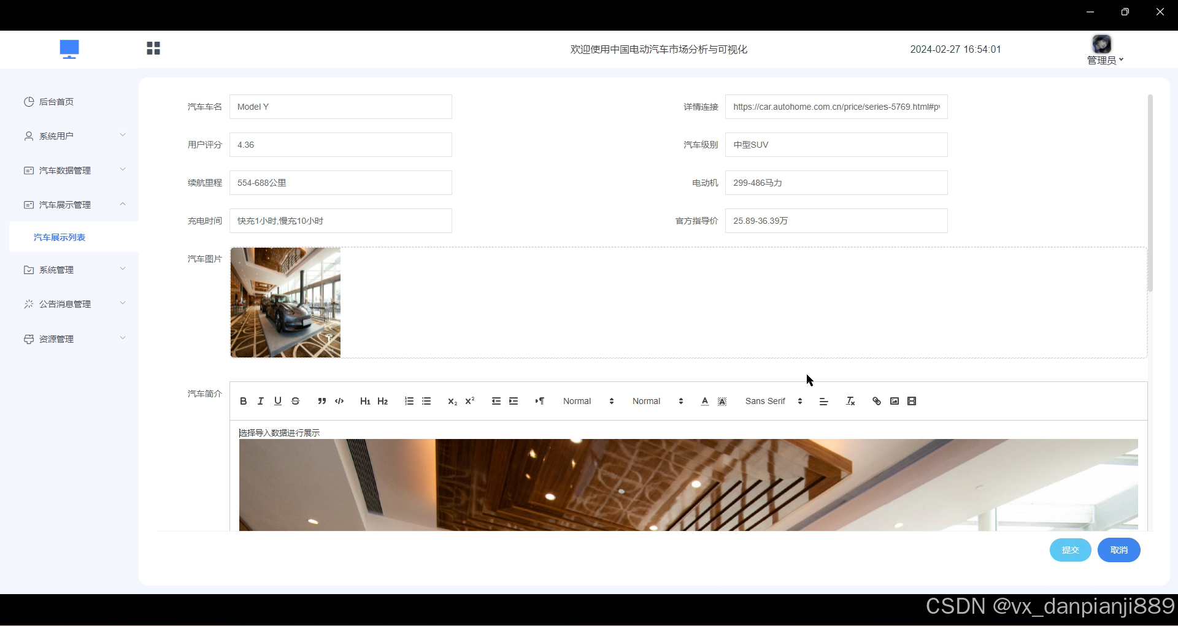Toggle right-to-left text direction

pos(540,401)
